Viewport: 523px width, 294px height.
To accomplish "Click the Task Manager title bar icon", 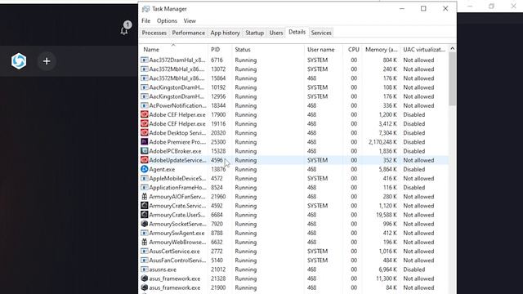I will pos(145,9).
